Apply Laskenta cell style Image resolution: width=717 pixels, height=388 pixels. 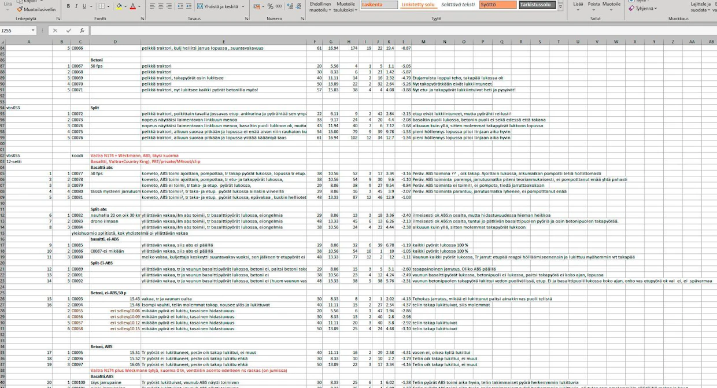tap(379, 5)
